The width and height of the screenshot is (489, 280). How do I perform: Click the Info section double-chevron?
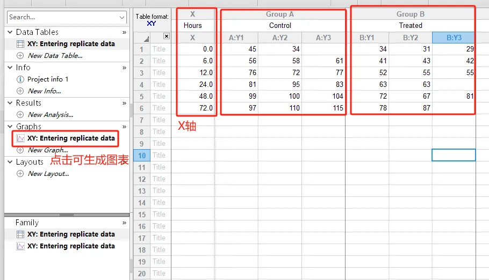coord(124,68)
